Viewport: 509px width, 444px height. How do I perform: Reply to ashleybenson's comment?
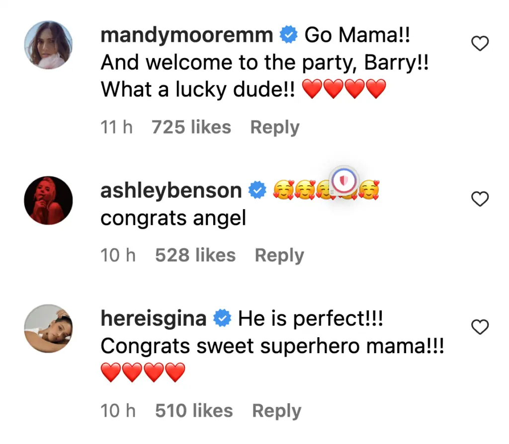(279, 255)
